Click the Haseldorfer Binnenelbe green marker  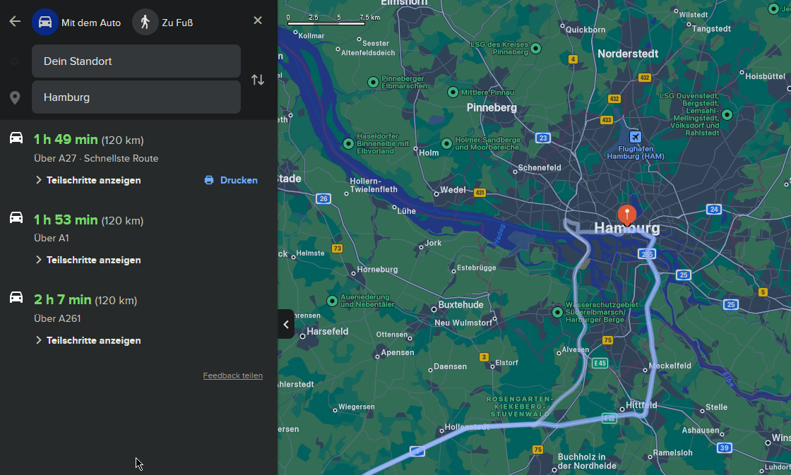[348, 144]
